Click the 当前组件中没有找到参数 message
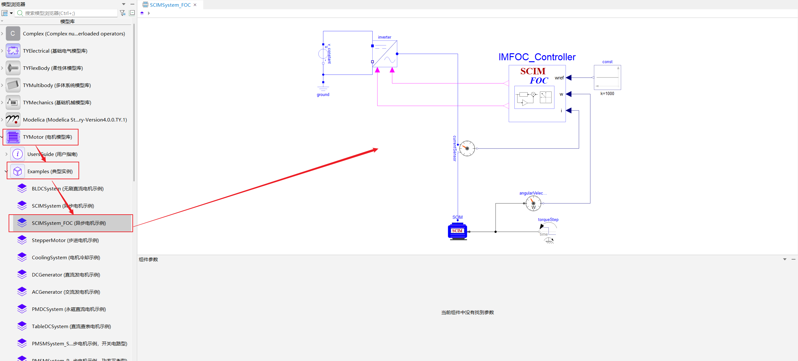 [x=467, y=312]
